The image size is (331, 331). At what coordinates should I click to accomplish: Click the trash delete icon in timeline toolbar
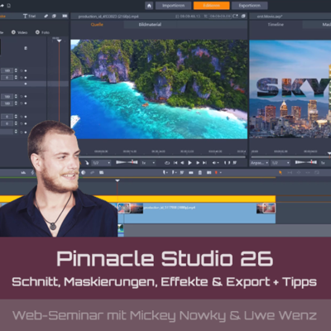point(200,172)
